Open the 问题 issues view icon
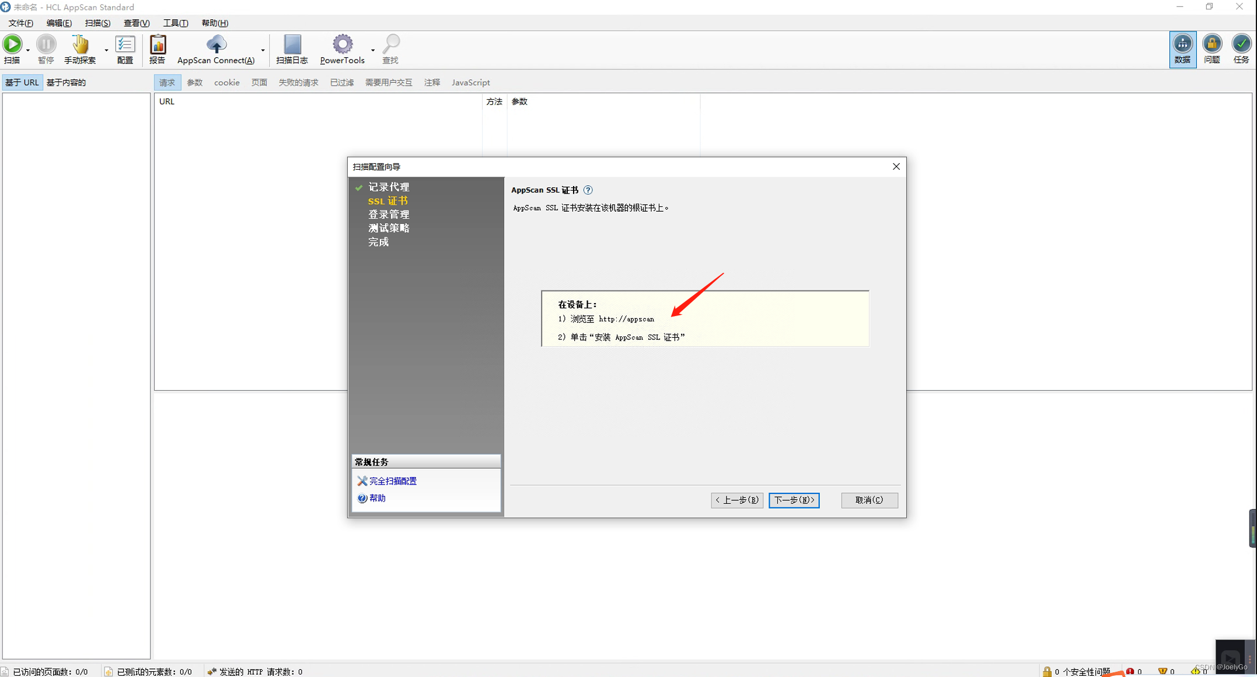1257x677 pixels. click(x=1211, y=50)
